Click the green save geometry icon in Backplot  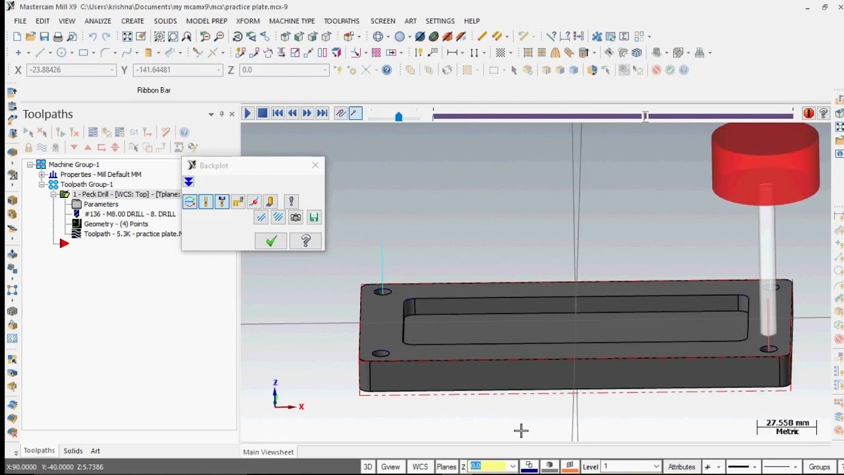click(x=314, y=218)
